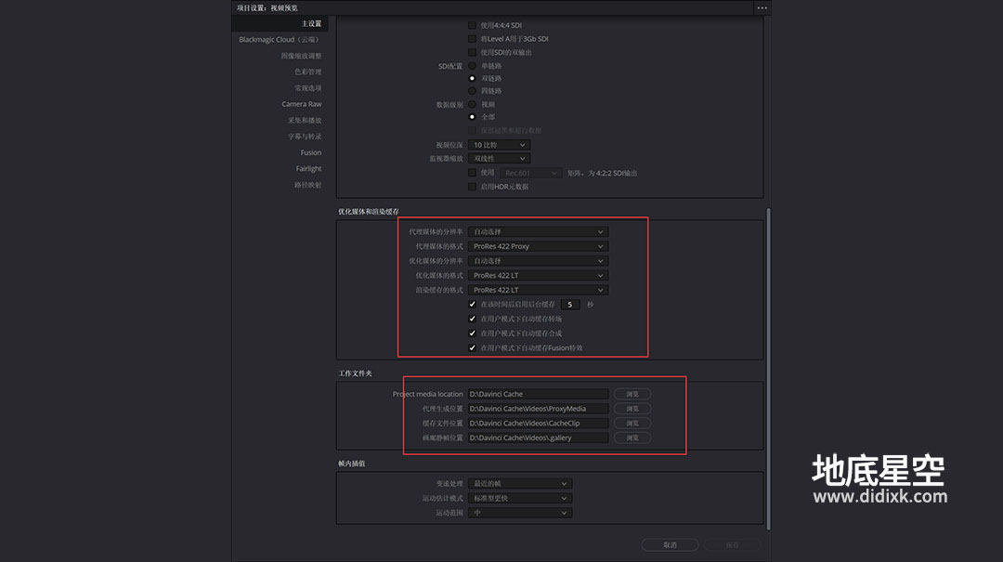1003x562 pixels.
Task: Choose the 双链路 SDI radio button
Action: point(472,78)
